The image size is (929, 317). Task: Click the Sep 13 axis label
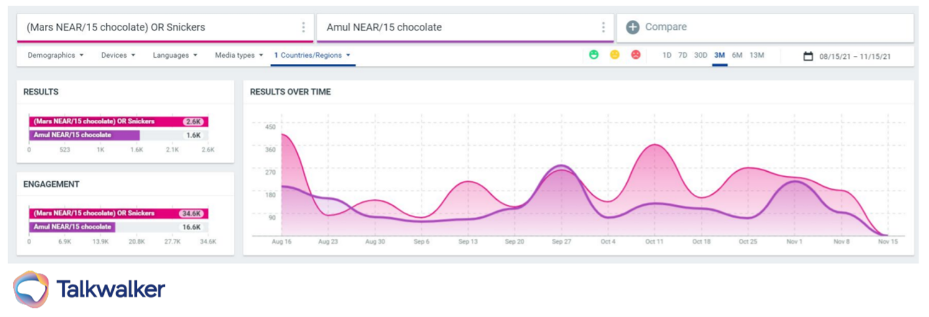(x=468, y=242)
